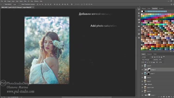Expand the Retouch group folder arrow
This screenshot has width=174, height=98.
[x=144, y=84]
